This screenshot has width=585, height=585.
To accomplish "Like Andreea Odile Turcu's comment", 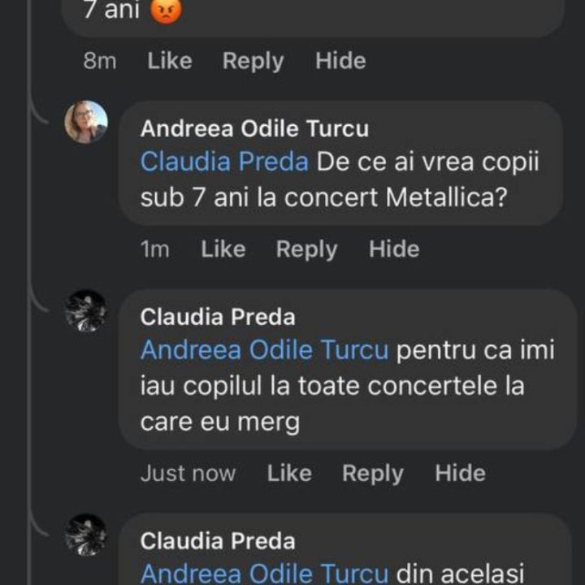I will (223, 249).
